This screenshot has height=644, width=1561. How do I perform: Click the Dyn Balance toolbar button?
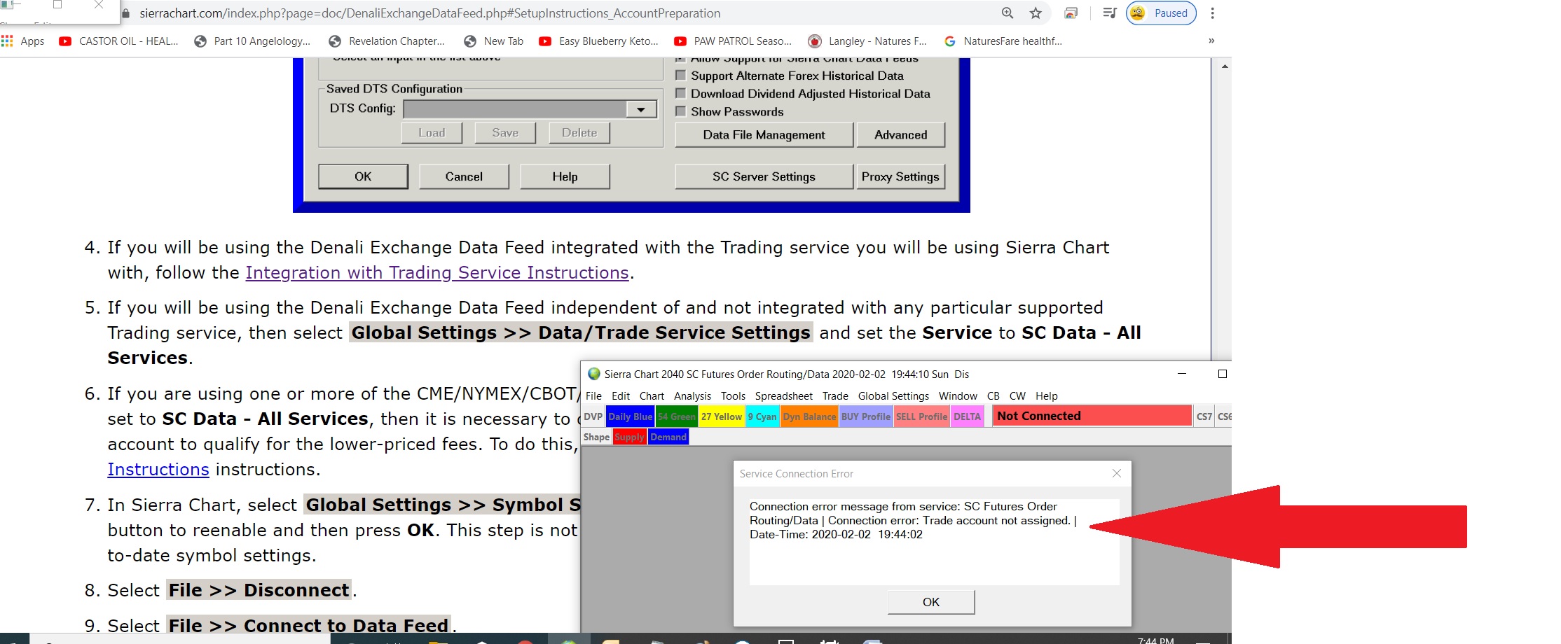pyautogui.click(x=809, y=416)
